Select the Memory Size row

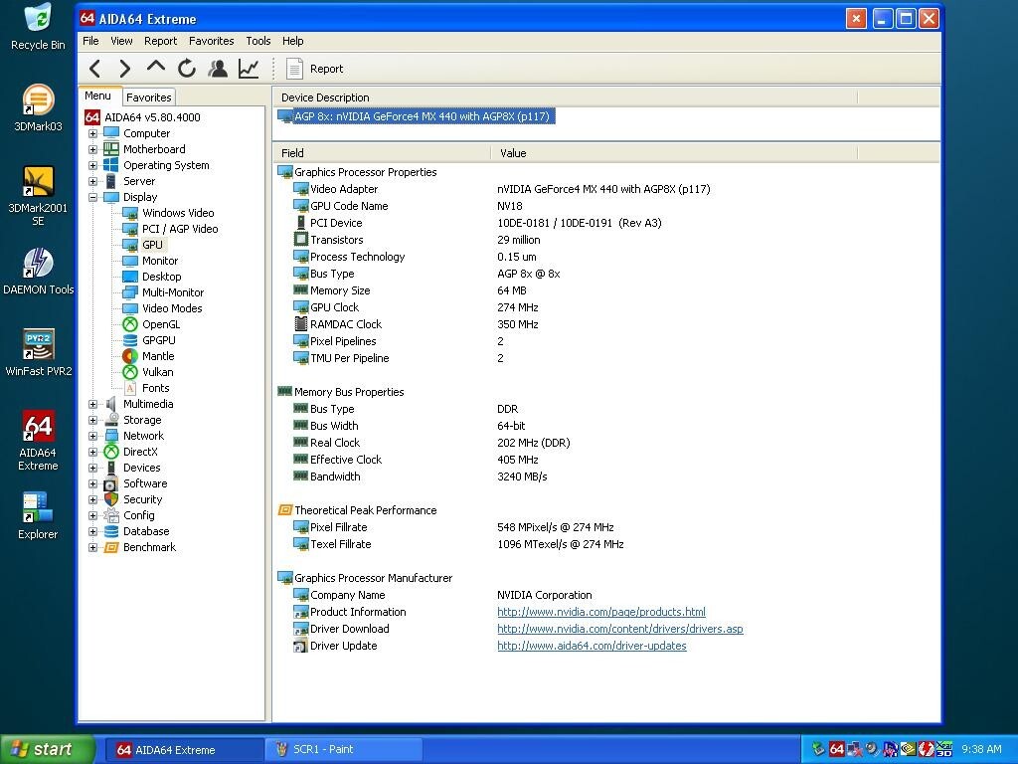[606, 290]
